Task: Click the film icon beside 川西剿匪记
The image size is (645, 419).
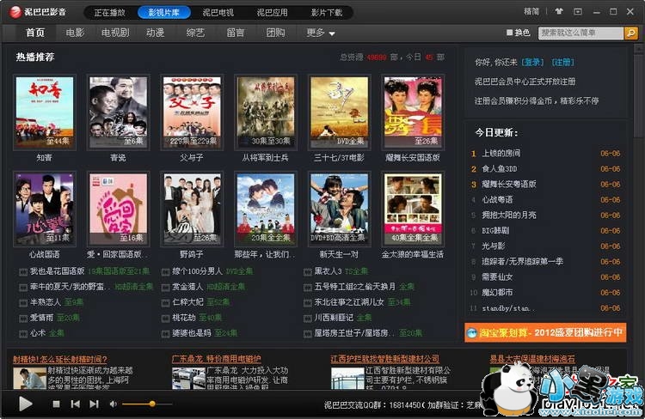Action: pos(308,319)
